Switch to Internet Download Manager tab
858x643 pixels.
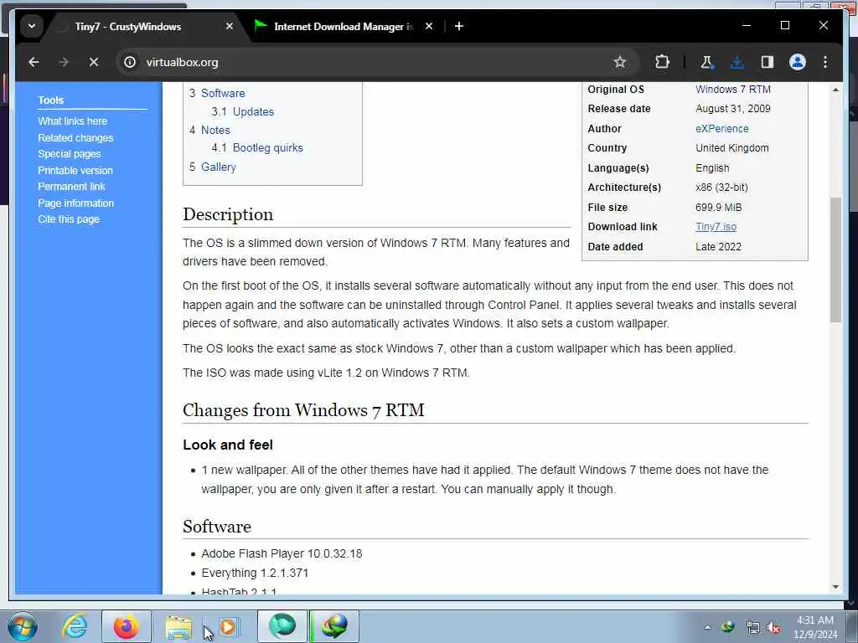343,26
